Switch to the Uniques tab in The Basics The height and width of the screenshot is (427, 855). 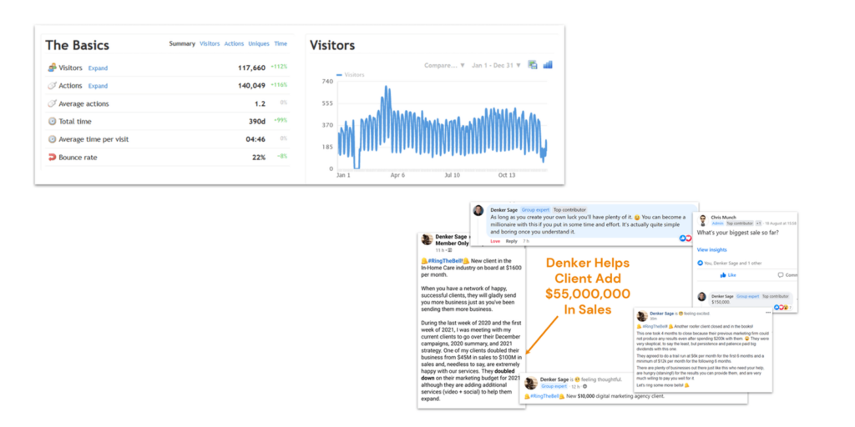(x=259, y=43)
